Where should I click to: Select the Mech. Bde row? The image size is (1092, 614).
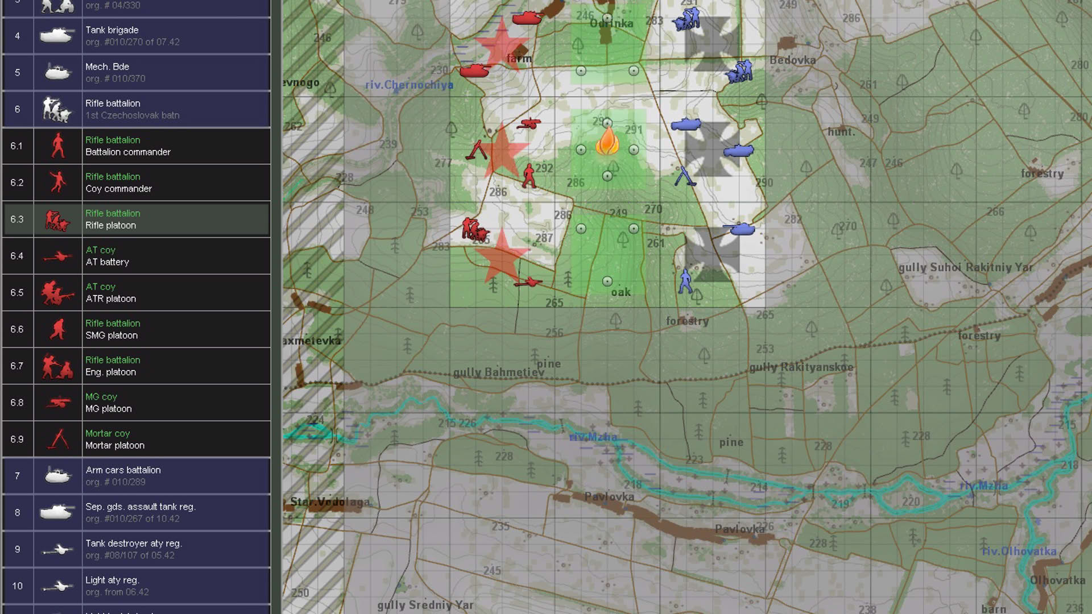pyautogui.click(x=136, y=72)
